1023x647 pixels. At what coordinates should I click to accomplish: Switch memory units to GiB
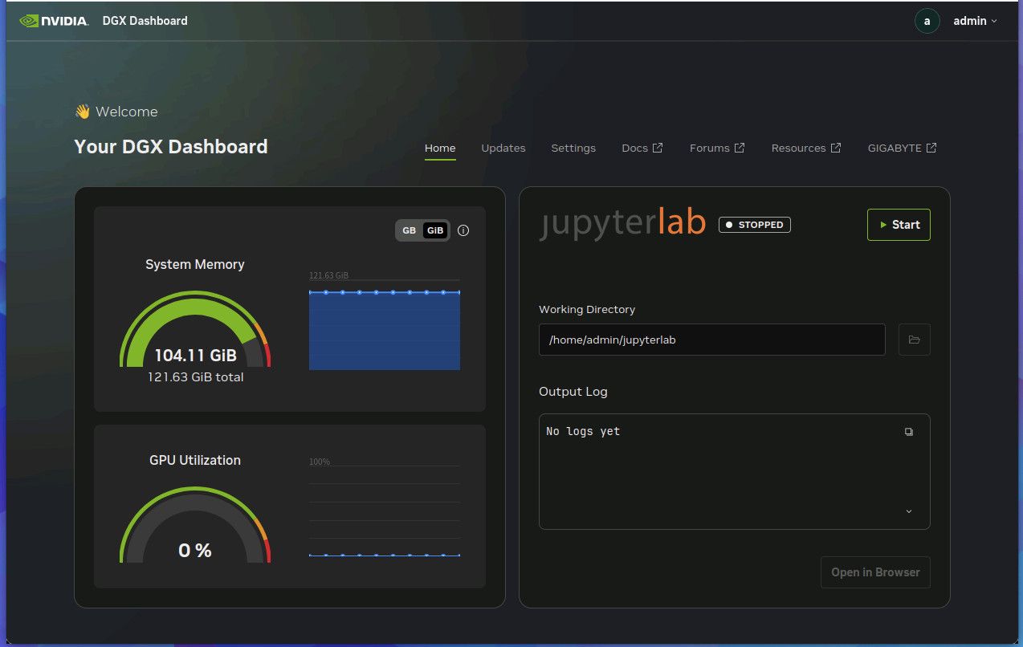click(435, 230)
